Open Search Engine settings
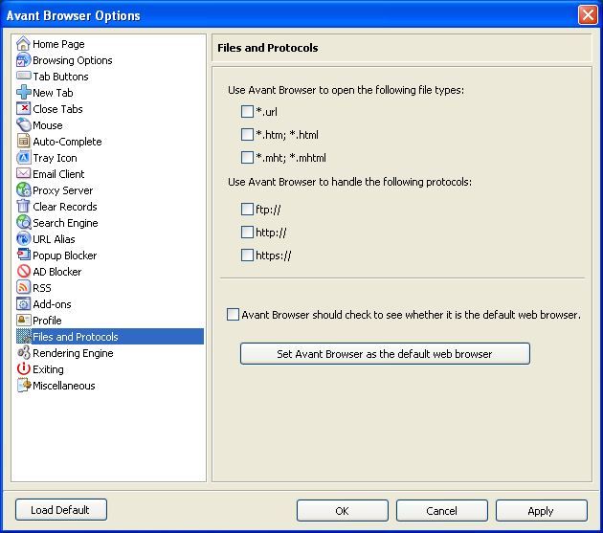This screenshot has height=533, width=603. click(x=65, y=223)
